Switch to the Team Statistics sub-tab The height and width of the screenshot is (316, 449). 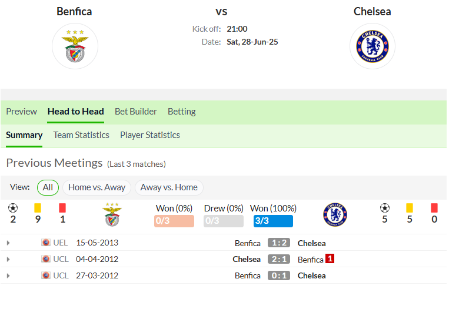81,135
